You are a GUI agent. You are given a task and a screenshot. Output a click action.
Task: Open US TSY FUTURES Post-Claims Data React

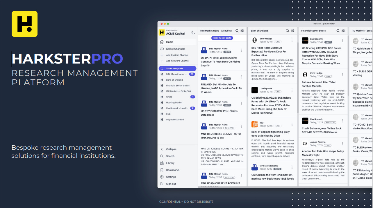click(219, 113)
